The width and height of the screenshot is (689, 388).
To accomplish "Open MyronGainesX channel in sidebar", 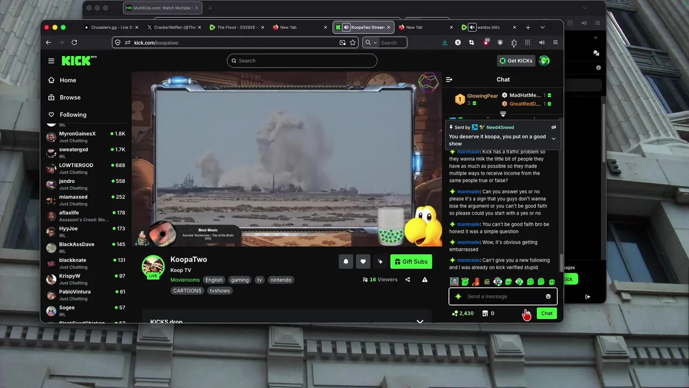I will (x=86, y=137).
